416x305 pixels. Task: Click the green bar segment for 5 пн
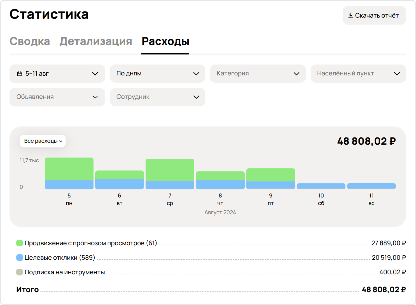(69, 169)
